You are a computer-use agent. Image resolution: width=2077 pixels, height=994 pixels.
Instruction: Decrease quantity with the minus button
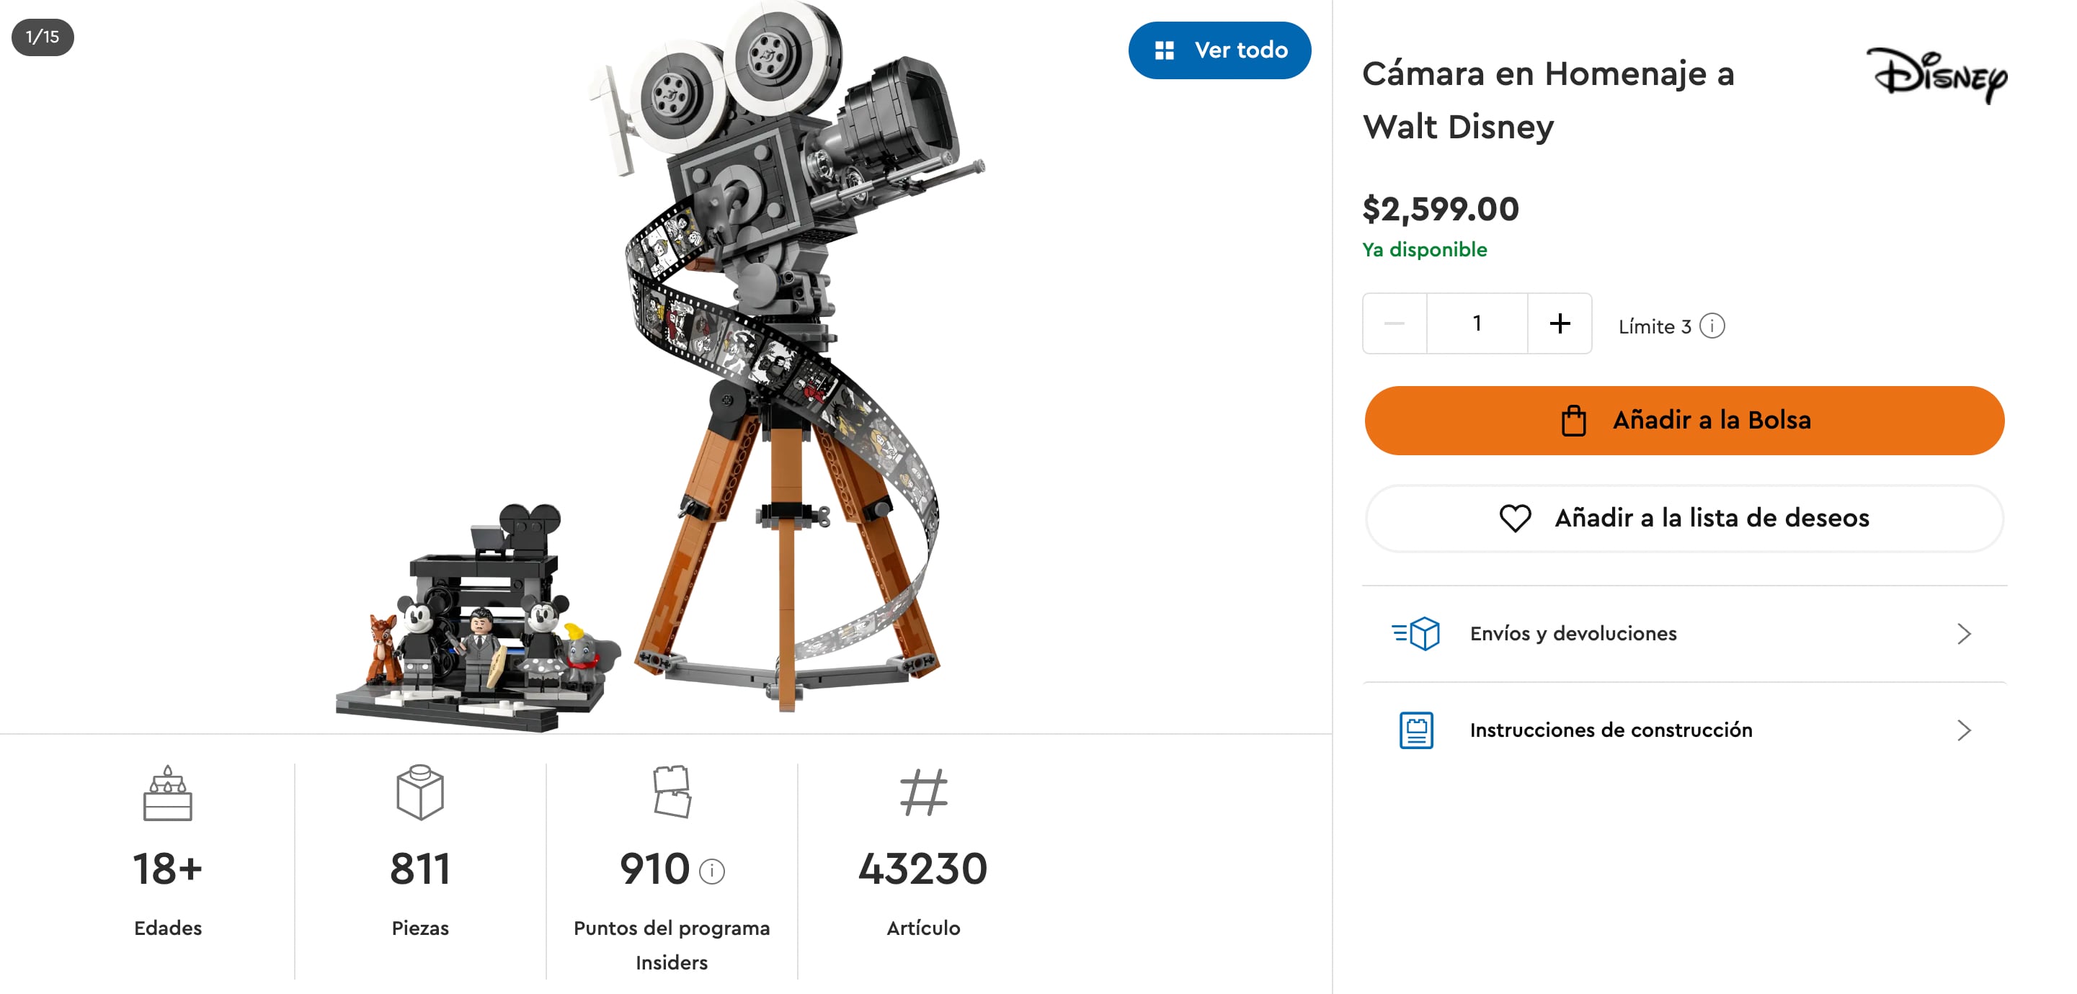point(1394,323)
